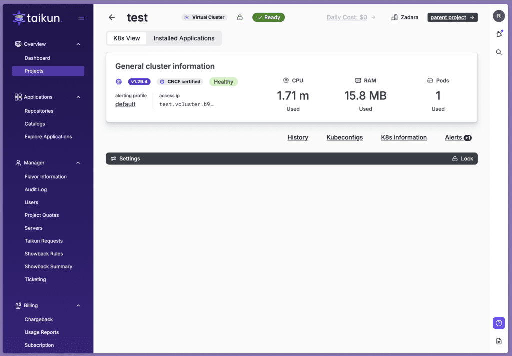Viewport: 512px width, 356px height.
Task: Collapse the Applications section chevron
Action: tap(78, 97)
